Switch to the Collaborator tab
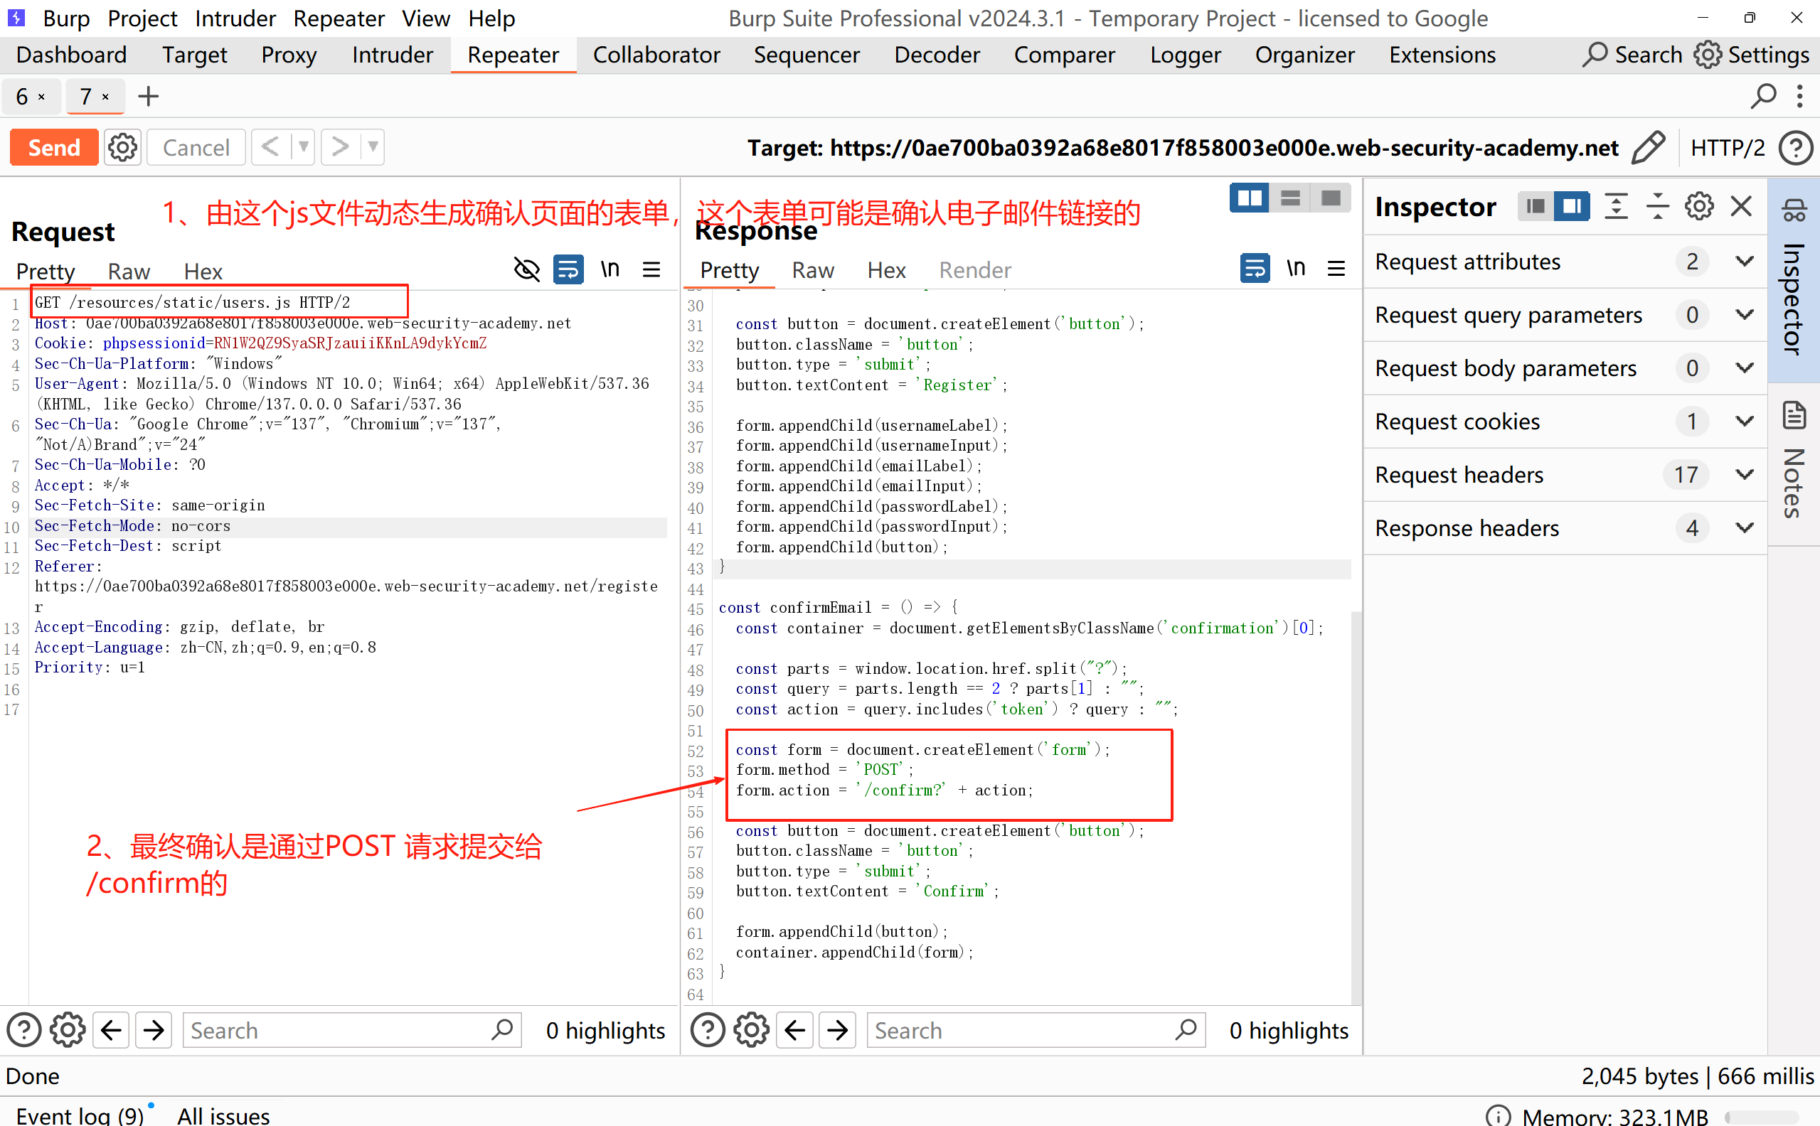 [x=656, y=55]
